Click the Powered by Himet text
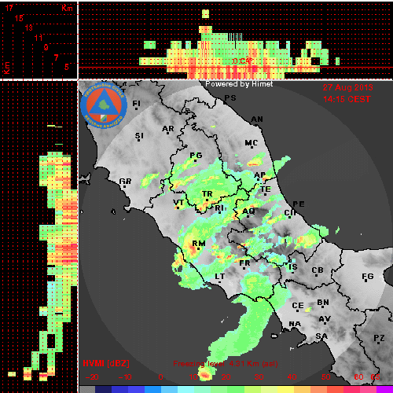Screen dimensions: 393x393 [x=239, y=84]
